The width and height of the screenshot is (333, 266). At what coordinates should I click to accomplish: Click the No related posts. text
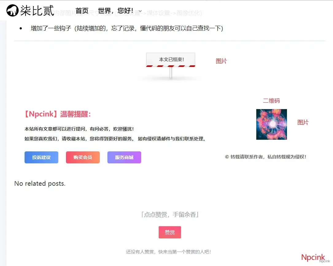click(40, 184)
